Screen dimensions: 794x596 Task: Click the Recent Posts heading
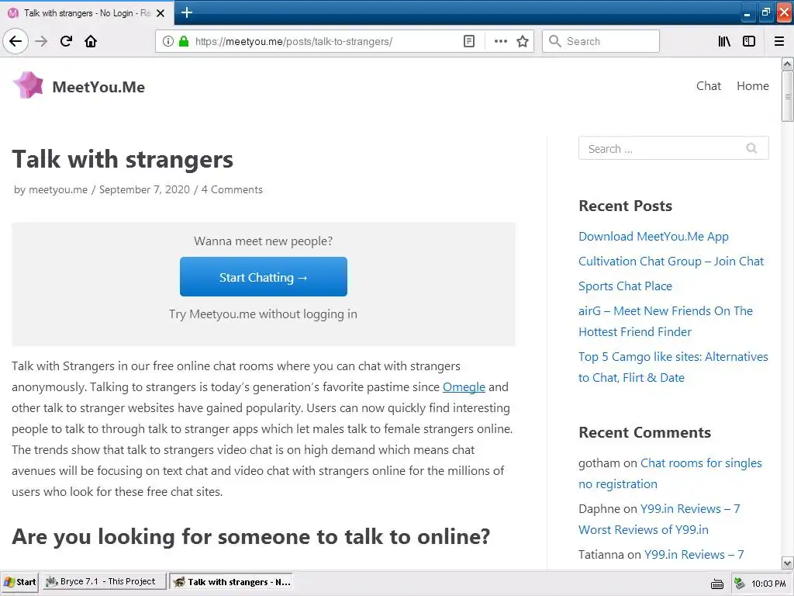click(x=626, y=206)
